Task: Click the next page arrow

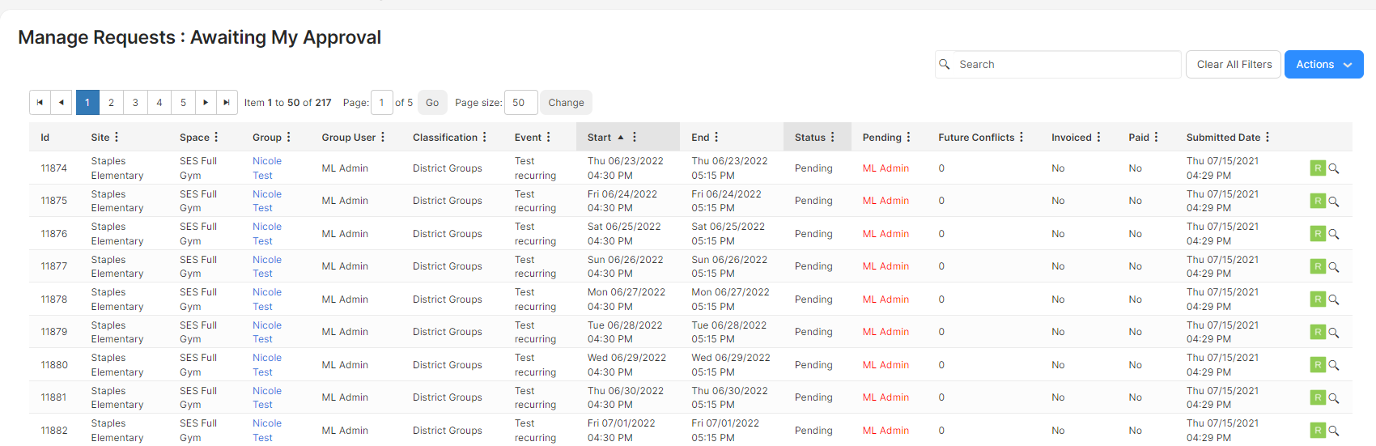Action: click(206, 103)
